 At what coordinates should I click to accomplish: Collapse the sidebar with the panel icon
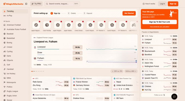click(26, 4)
